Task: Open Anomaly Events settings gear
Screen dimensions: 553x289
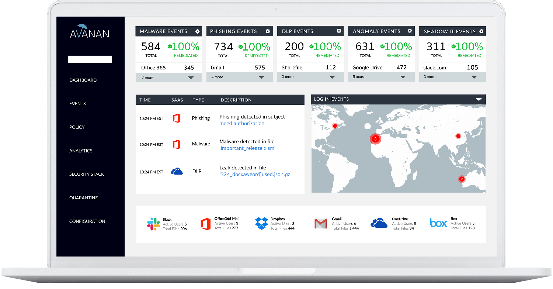Action: (410, 31)
